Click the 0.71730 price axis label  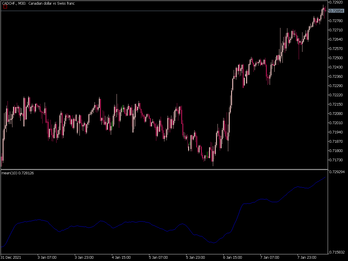[x=336, y=160]
